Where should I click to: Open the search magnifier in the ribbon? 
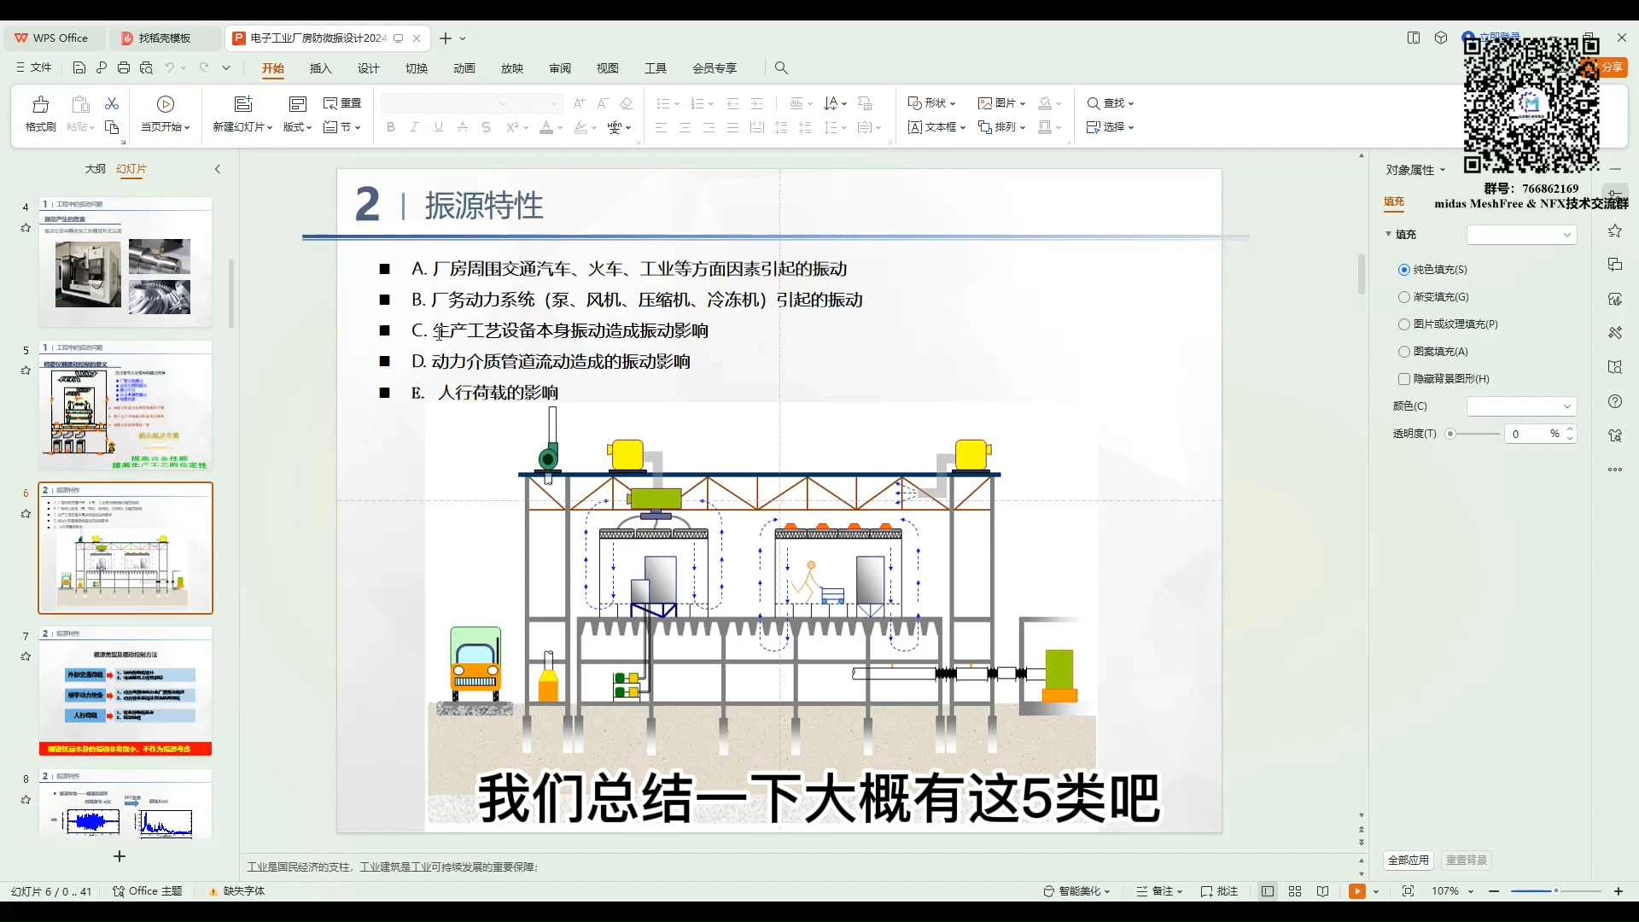(781, 67)
